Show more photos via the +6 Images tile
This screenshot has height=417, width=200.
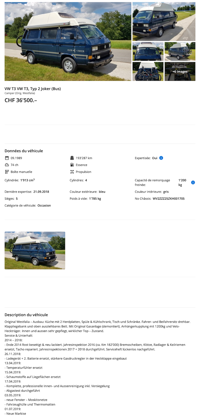180,71
